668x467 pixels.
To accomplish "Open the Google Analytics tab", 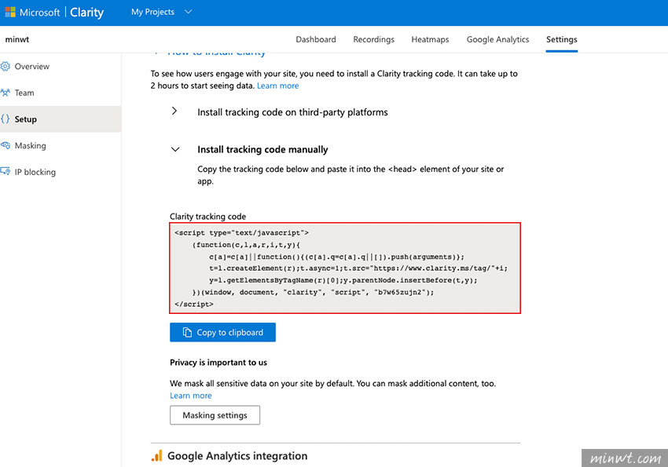I will click(x=497, y=39).
